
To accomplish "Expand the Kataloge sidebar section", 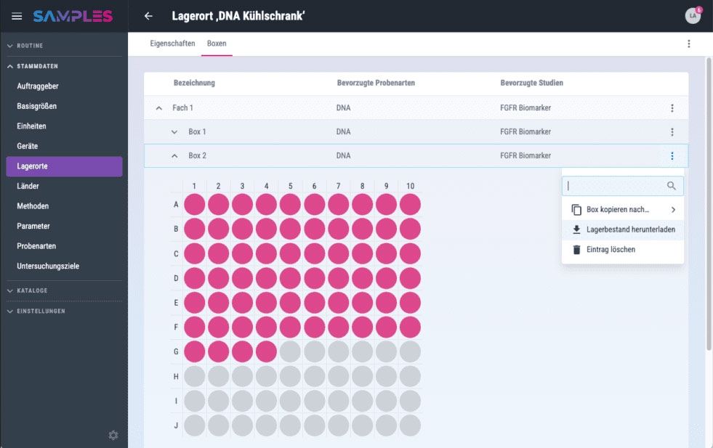I will tap(10, 290).
